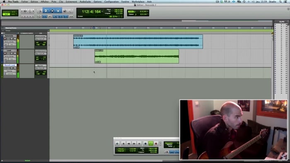Open the Piste menu
The height and width of the screenshot is (163, 290).
[54, 2]
